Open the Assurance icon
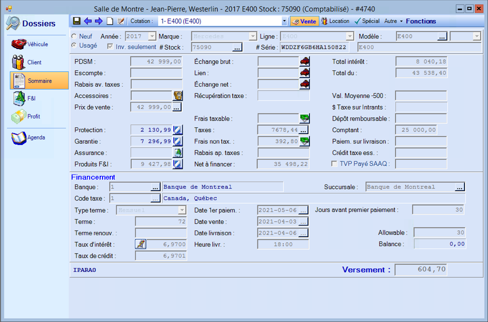The image size is (488, 322). tap(178, 152)
